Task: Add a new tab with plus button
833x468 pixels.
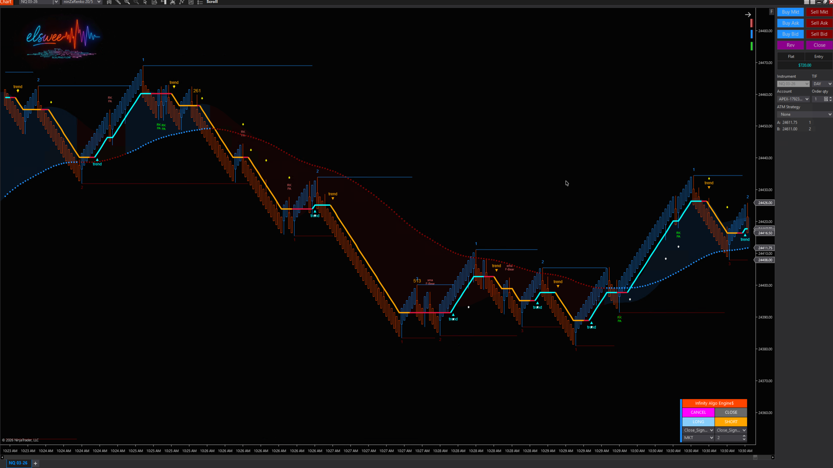Action: (35, 463)
